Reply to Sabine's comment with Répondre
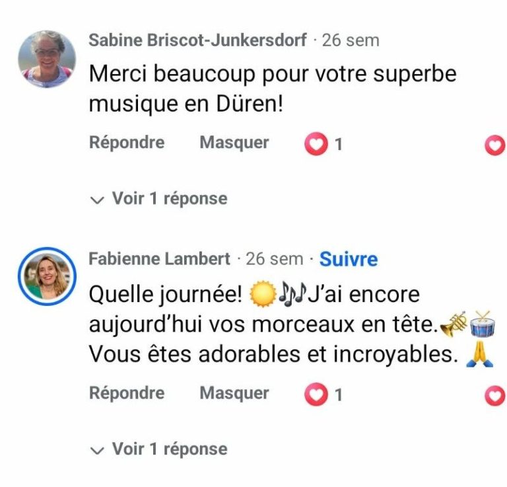The image size is (507, 487). [x=127, y=143]
